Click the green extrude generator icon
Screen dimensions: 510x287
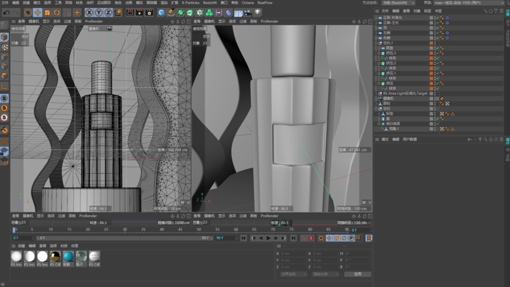coord(190,12)
